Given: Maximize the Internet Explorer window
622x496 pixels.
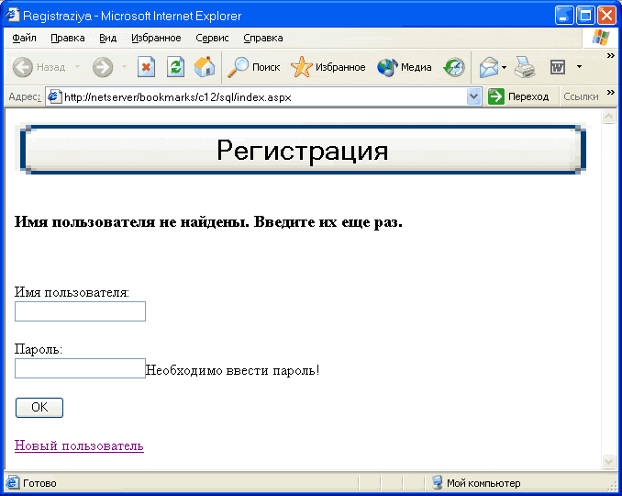Looking at the screenshot, I should click(x=585, y=16).
